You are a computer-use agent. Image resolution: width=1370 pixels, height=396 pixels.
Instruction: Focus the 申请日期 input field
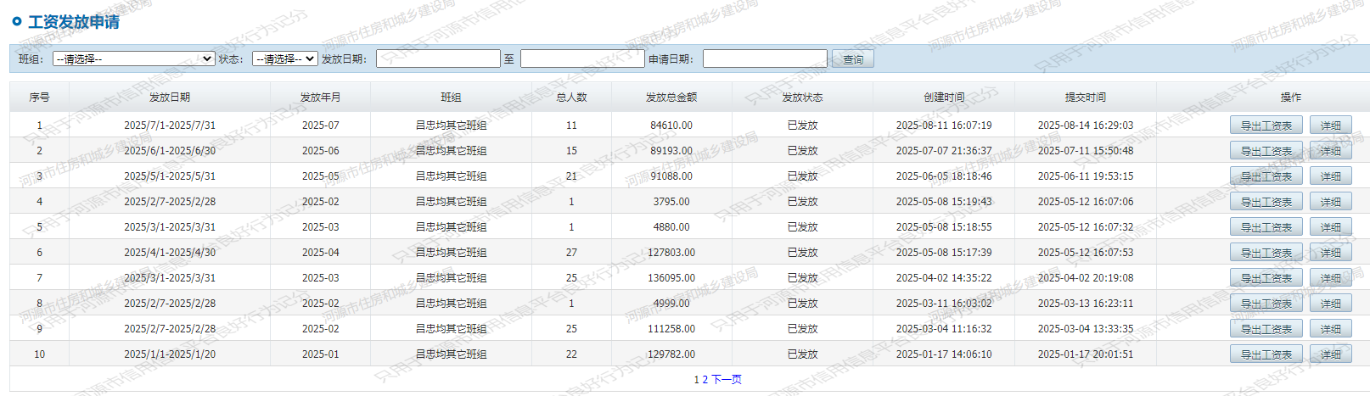coord(764,59)
